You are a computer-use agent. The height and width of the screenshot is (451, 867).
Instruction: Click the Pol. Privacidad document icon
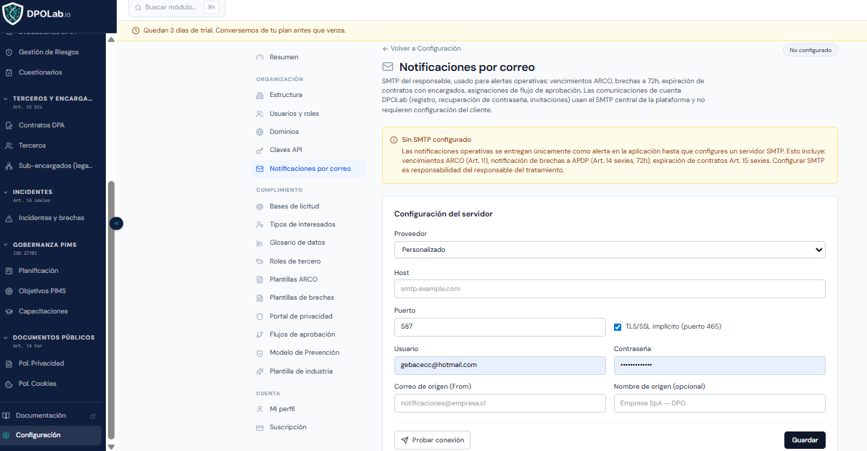pos(9,364)
